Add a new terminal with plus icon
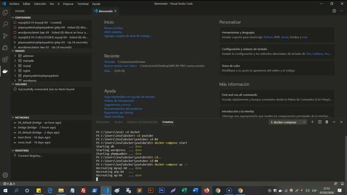The image size is (347, 195). (x=312, y=122)
